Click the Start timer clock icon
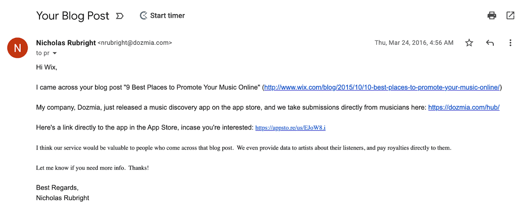The height and width of the screenshot is (212, 528). (x=143, y=16)
